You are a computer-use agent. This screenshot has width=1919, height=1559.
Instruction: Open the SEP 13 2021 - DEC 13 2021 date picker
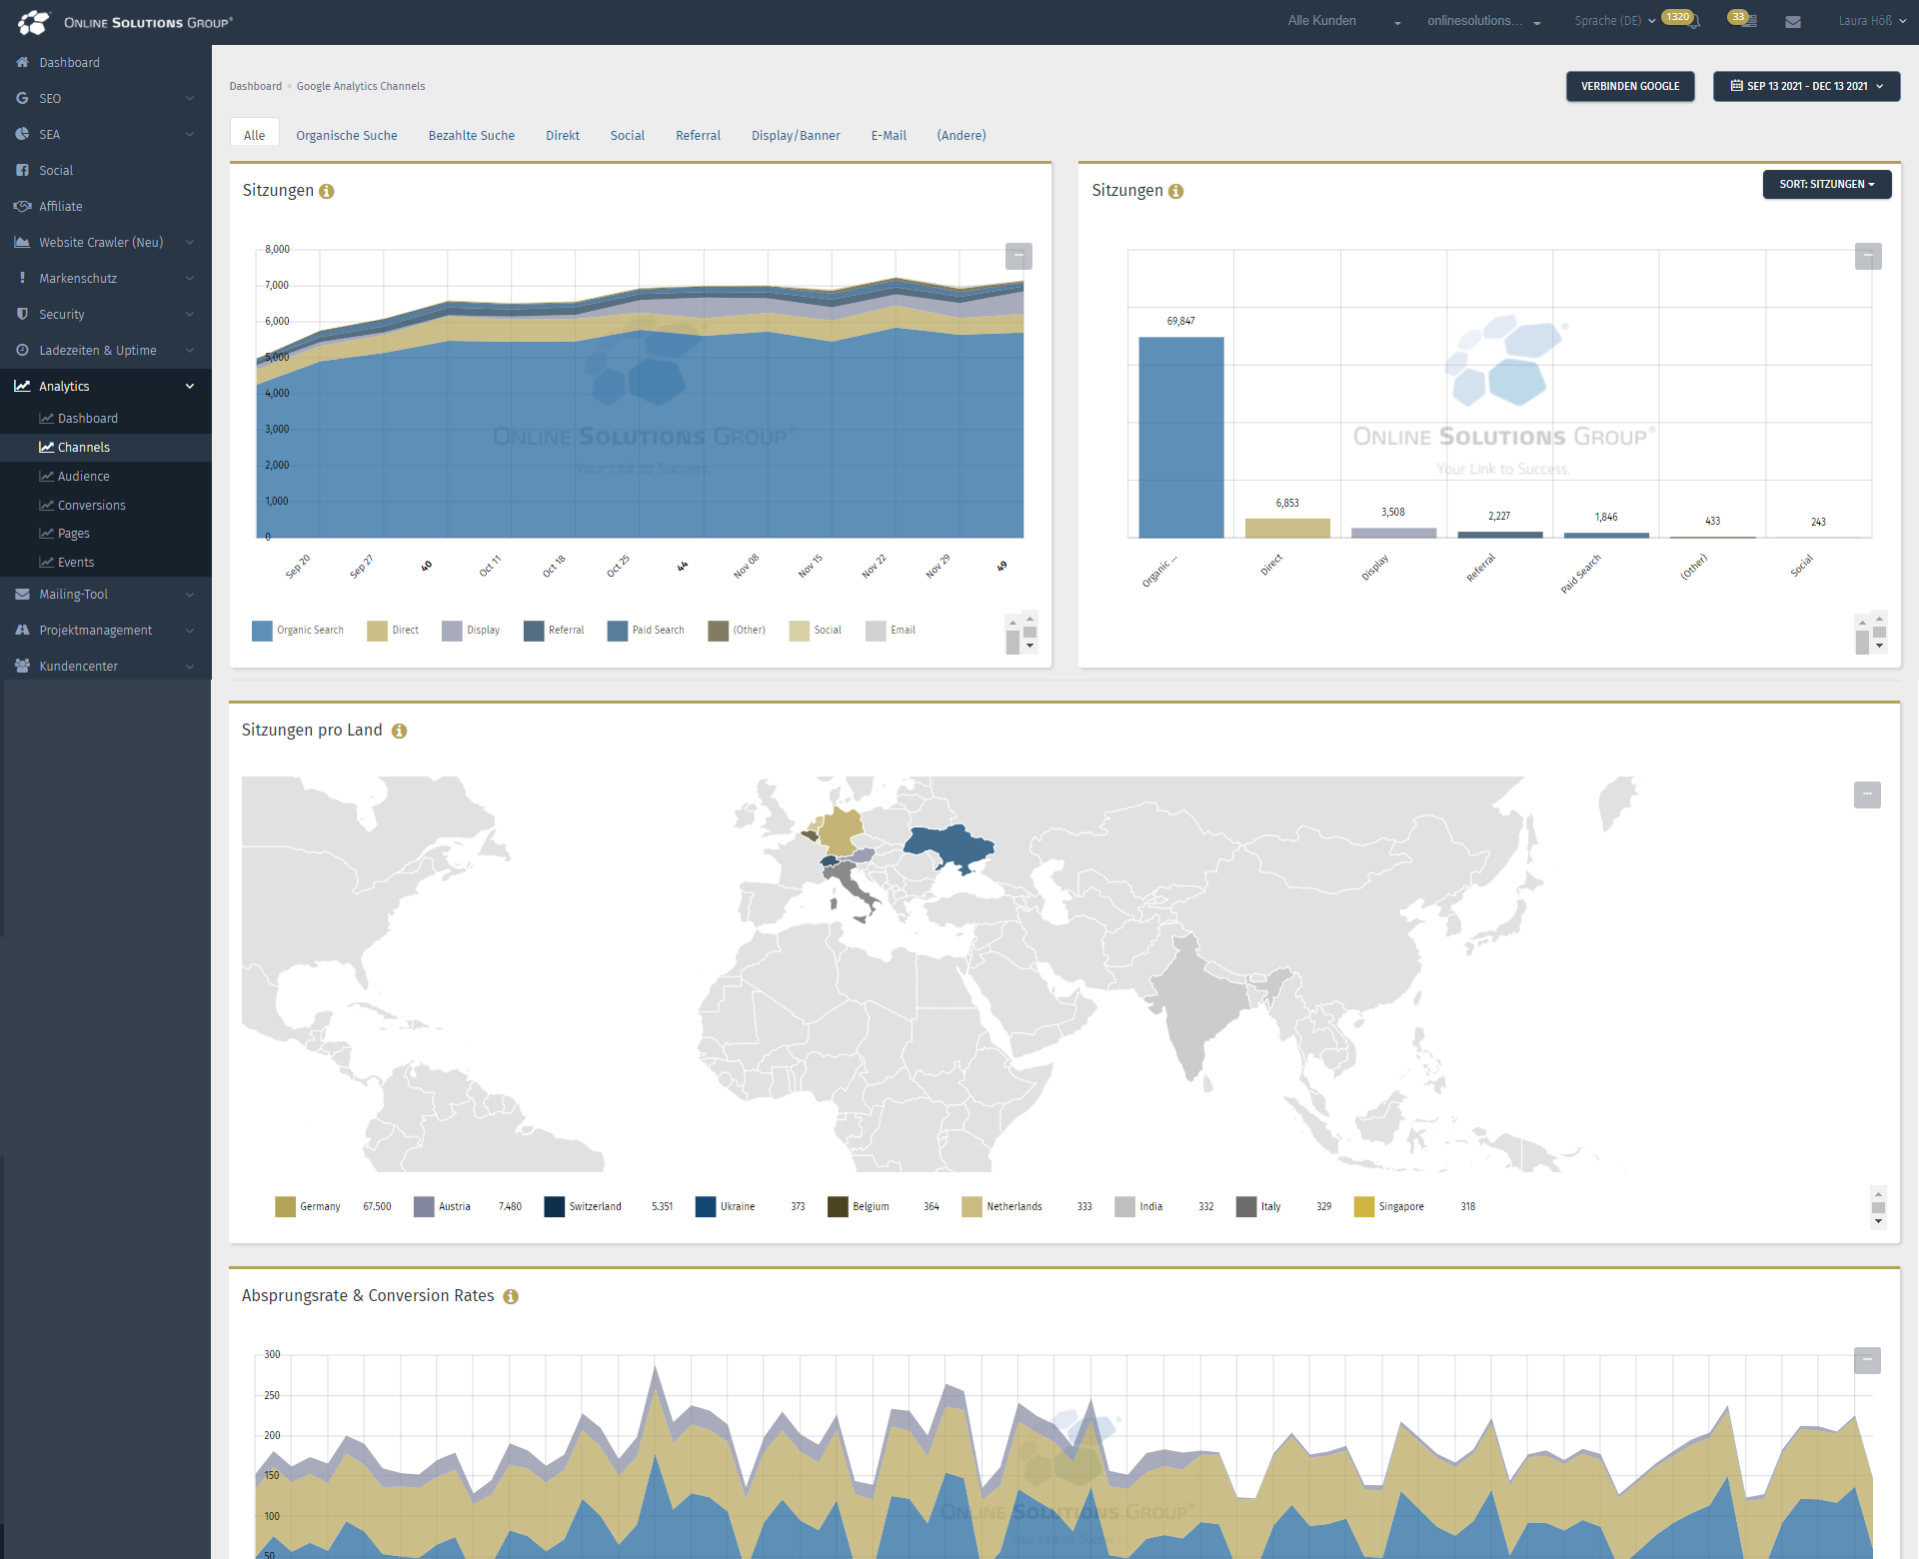pyautogui.click(x=1805, y=86)
